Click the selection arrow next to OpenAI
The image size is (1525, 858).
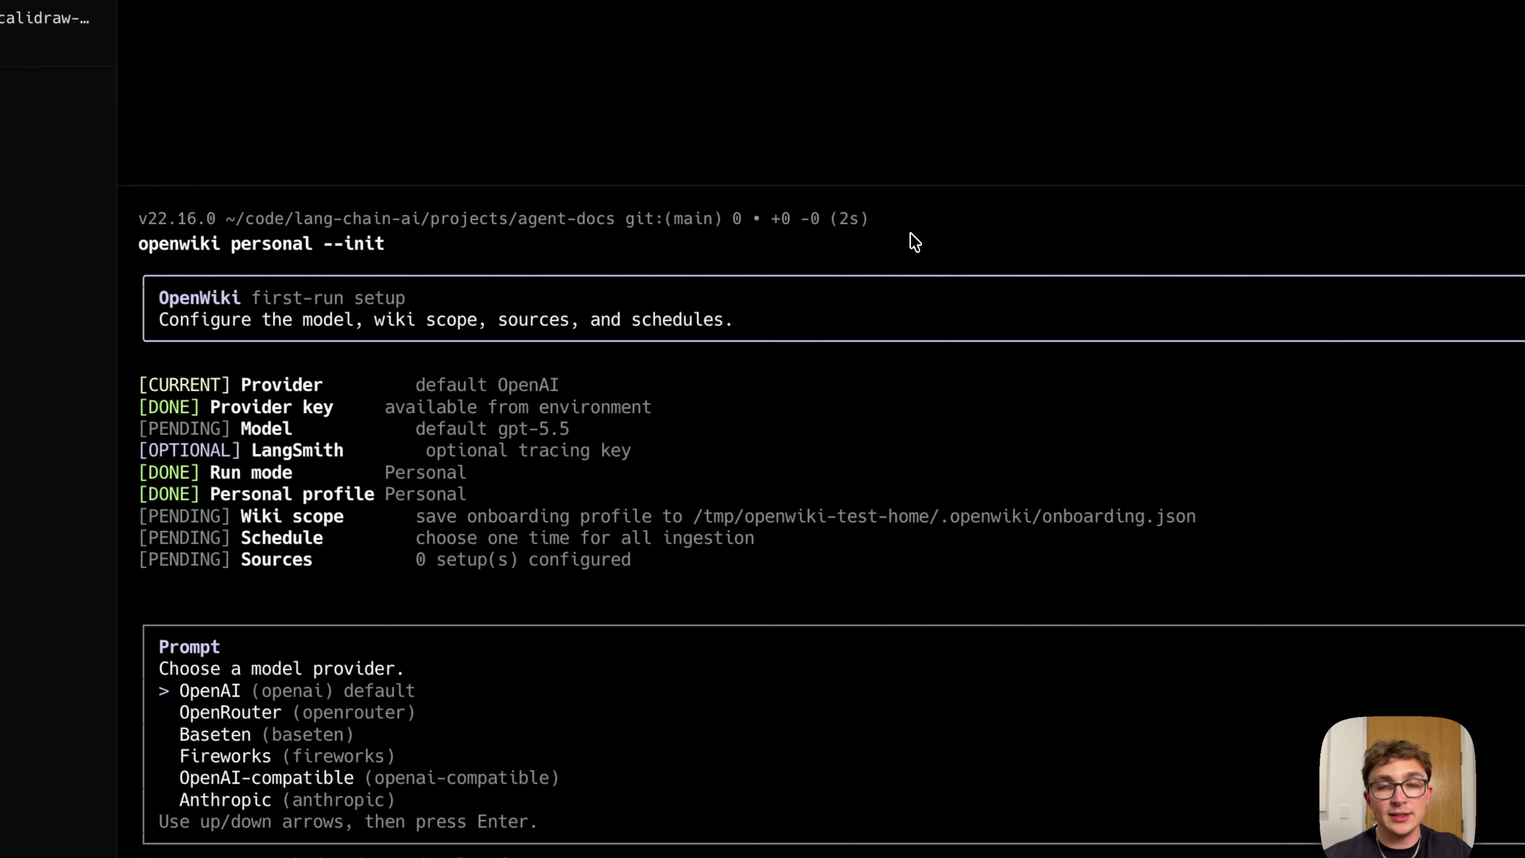[x=164, y=691]
